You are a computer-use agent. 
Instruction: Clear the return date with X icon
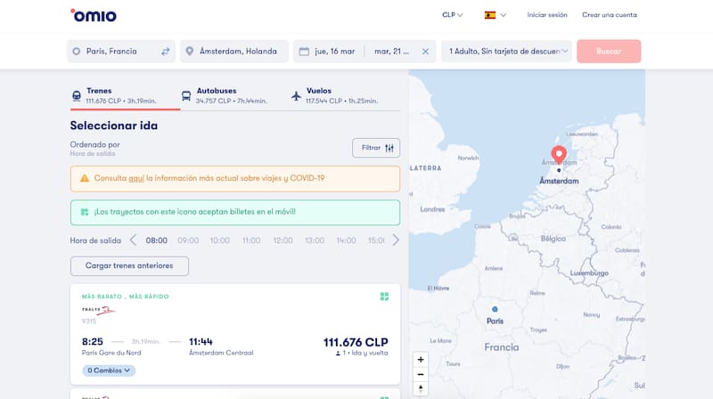425,52
